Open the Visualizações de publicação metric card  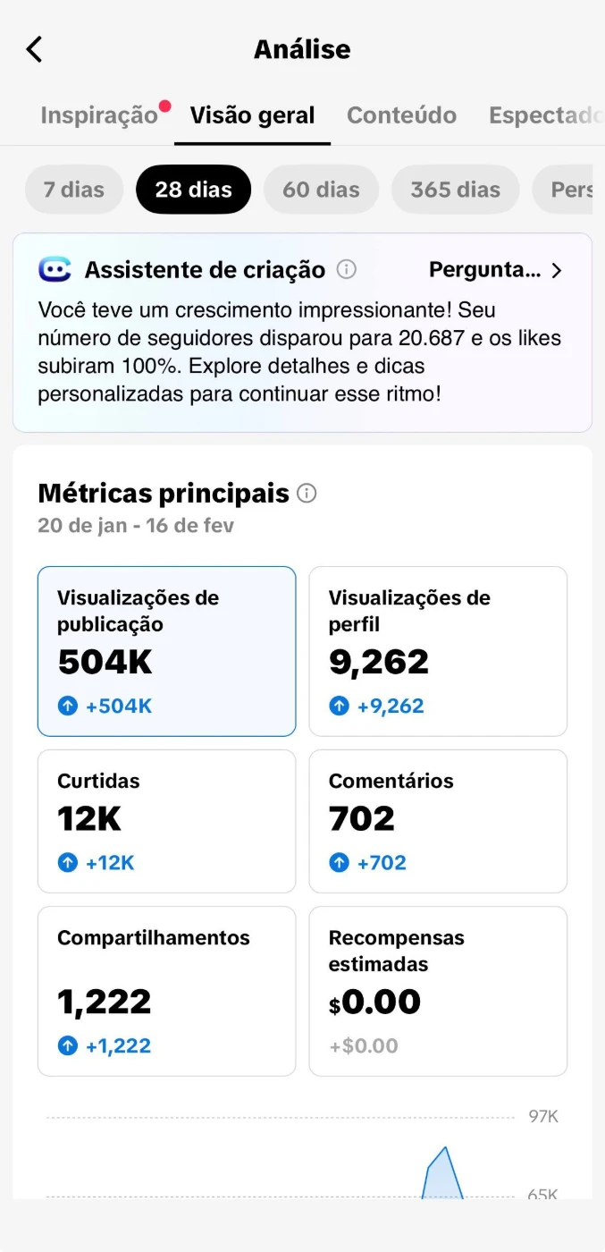166,651
